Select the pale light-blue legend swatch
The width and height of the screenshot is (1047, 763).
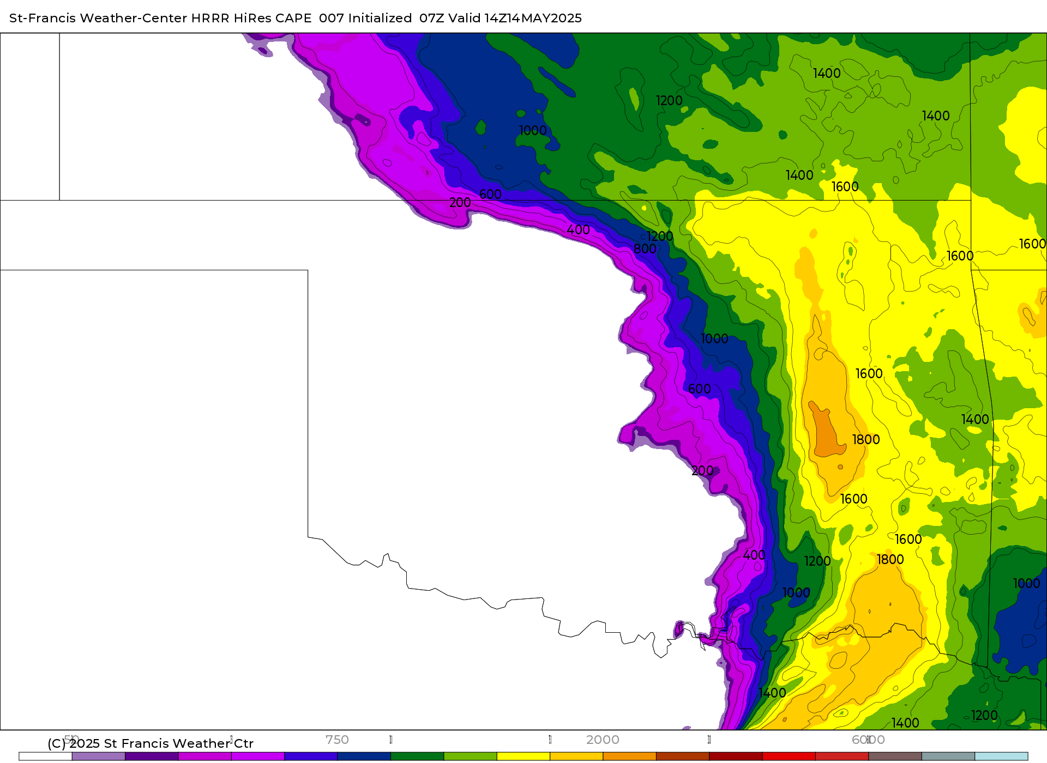click(x=1002, y=756)
